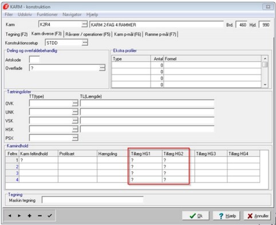Click the VSK TL(Længde) field
276x225 pixels.
point(147,120)
